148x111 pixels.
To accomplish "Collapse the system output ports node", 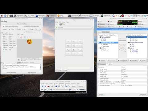I will click(99, 48).
